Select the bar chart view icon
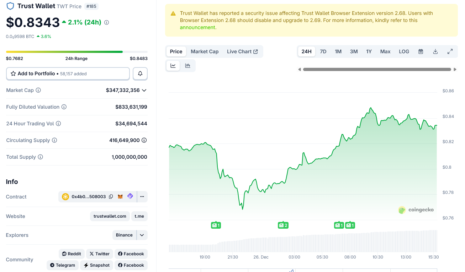Screen dimensions: 465x272 tap(188, 65)
